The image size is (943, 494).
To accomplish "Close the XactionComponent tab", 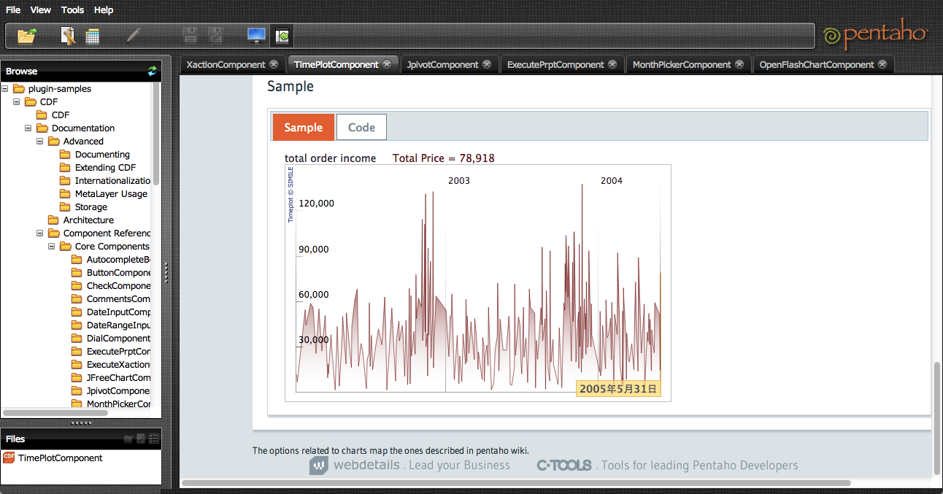I will tap(274, 64).
